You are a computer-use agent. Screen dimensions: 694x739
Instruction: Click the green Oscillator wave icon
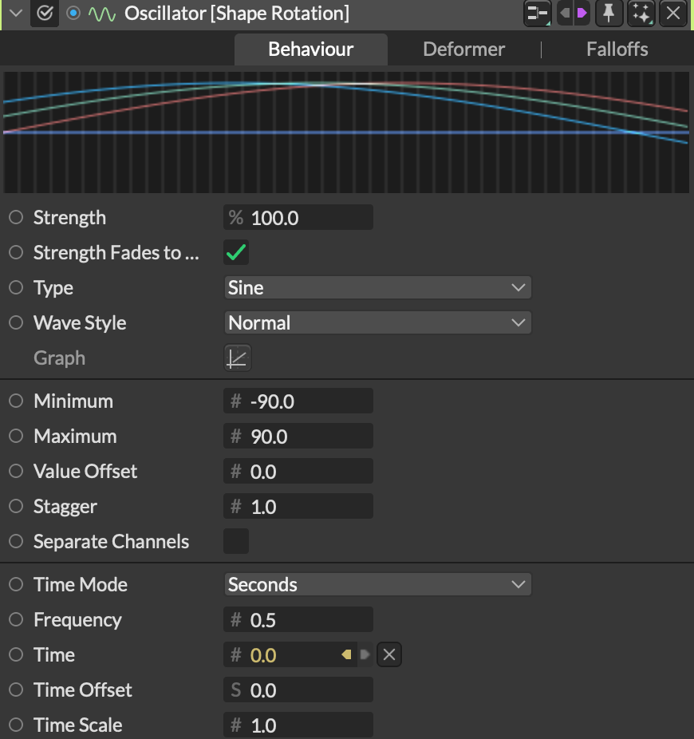[x=101, y=14]
